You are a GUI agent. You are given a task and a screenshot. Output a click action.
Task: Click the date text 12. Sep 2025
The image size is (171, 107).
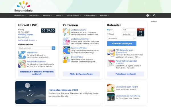[x=24, y=32]
